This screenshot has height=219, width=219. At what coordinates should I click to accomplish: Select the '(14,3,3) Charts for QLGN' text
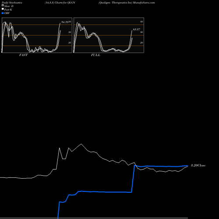click(60, 3)
